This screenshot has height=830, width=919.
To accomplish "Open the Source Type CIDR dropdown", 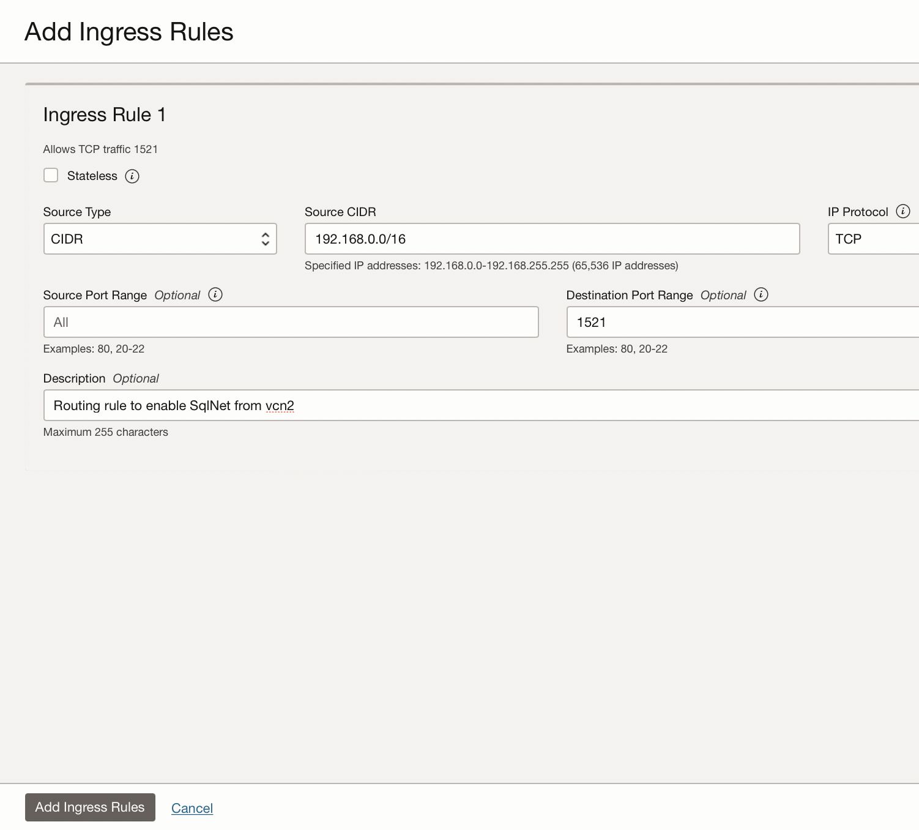I will click(x=160, y=239).
